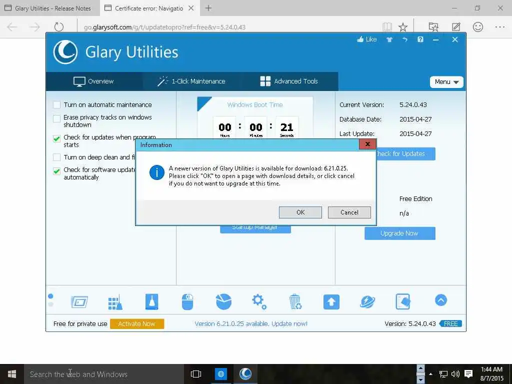Open the Uninstall Manager trash bin icon
Viewport: 512px width, 384px height.
[x=295, y=301]
